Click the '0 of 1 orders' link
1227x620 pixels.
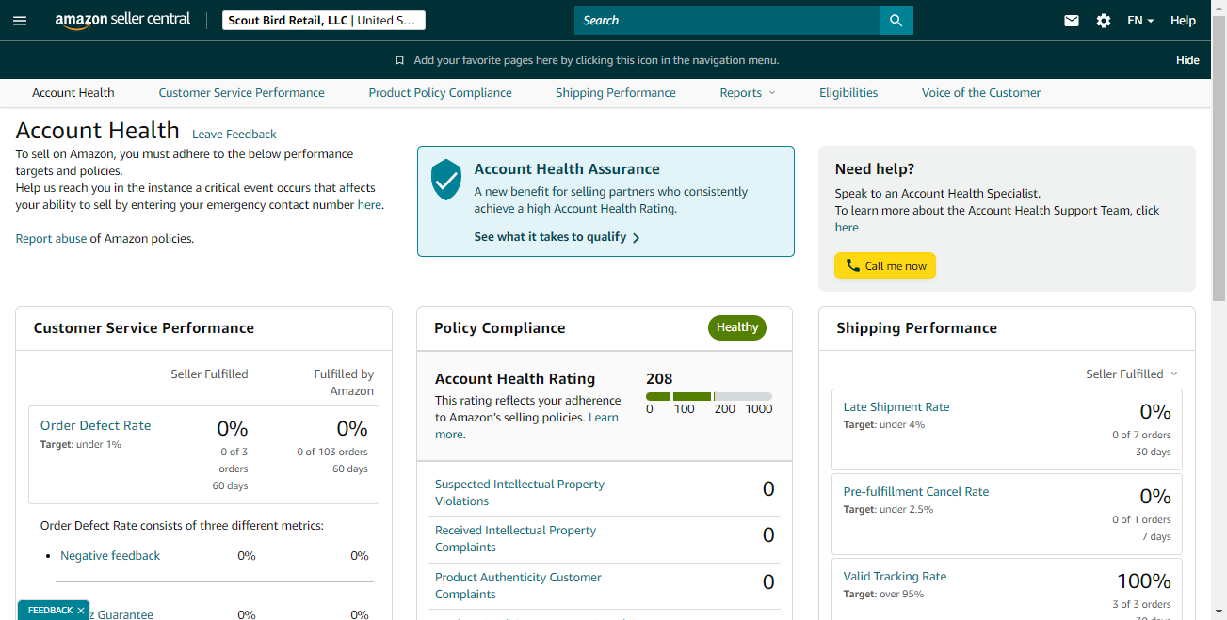click(x=1141, y=519)
